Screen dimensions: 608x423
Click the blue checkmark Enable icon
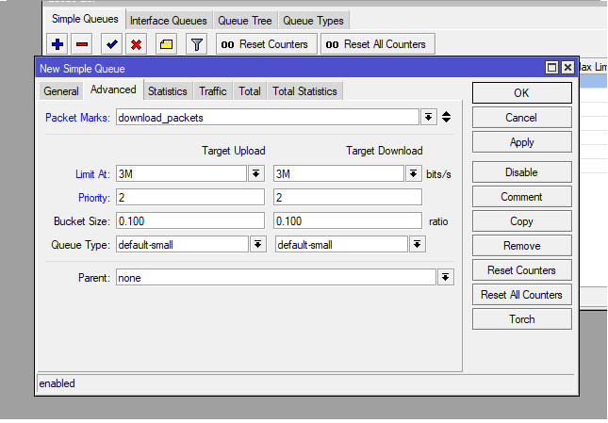[112, 44]
